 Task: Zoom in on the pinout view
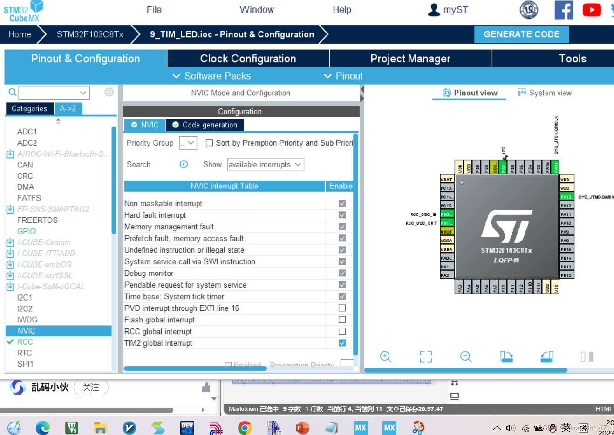[386, 357]
